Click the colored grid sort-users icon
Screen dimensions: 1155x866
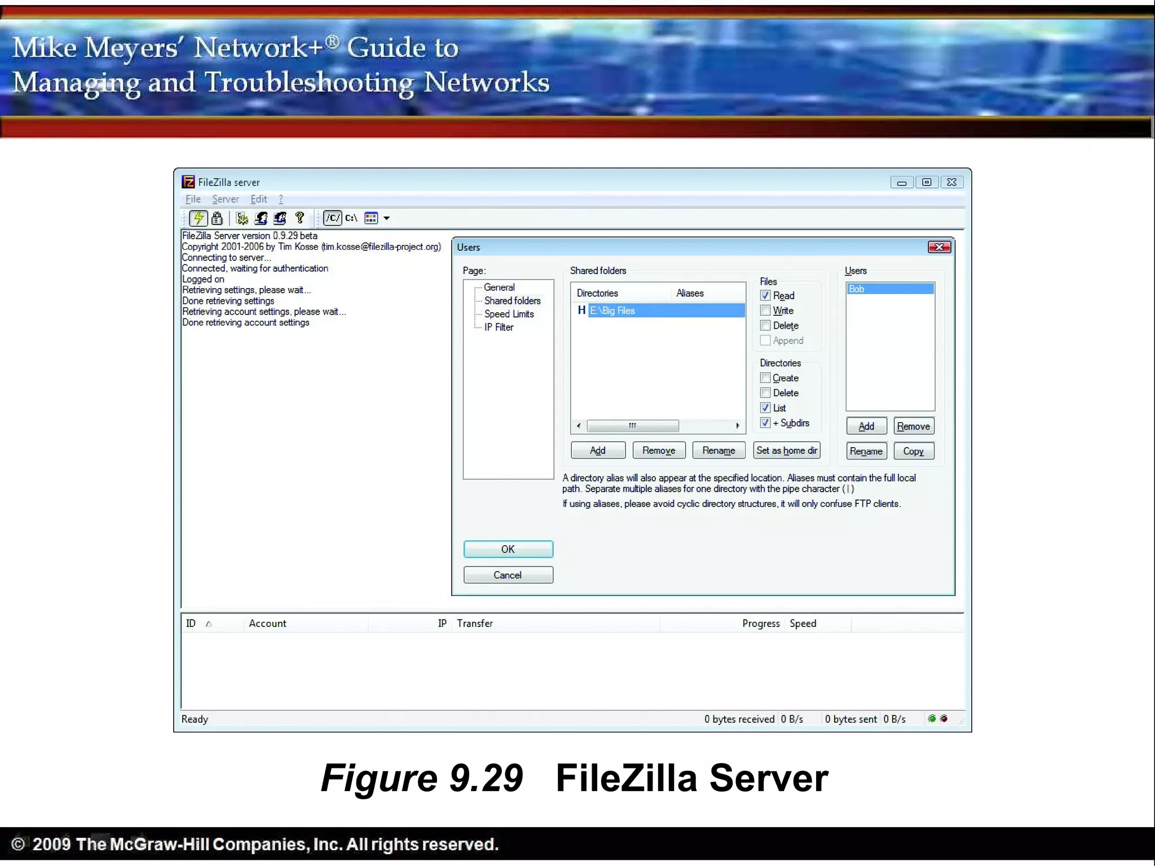tap(371, 218)
